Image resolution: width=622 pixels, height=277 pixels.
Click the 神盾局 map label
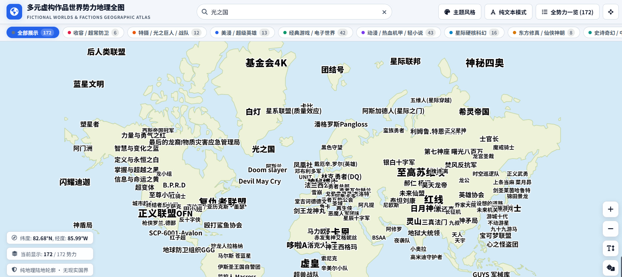tap(83, 225)
